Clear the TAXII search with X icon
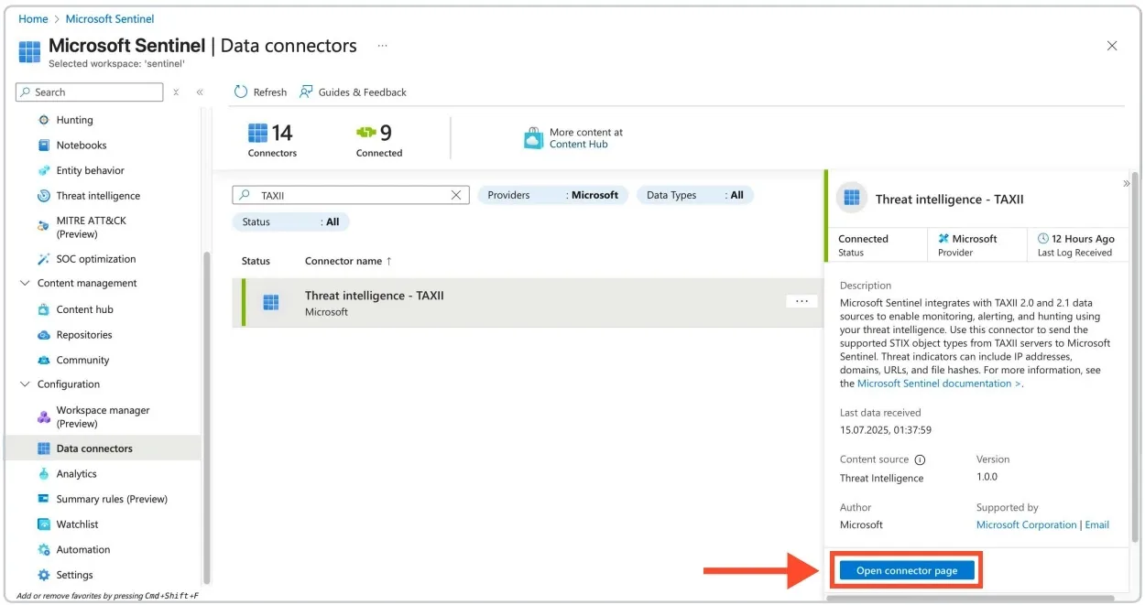Screen dimensions: 1145x605 456,195
